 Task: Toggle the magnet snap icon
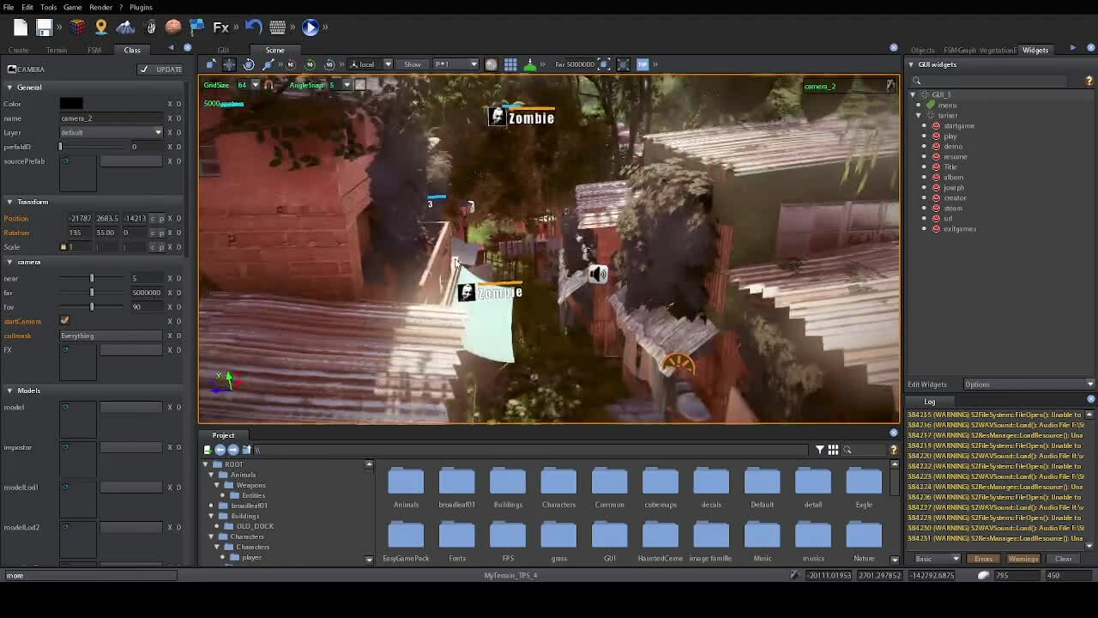[268, 85]
